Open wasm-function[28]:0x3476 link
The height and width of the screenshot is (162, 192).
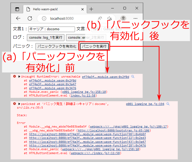tap(87, 145)
